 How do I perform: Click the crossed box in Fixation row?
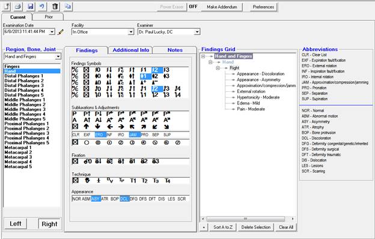click(x=75, y=162)
